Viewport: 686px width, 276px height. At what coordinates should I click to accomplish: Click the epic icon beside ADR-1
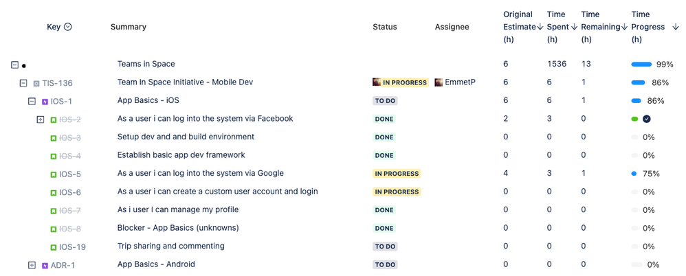(x=45, y=265)
